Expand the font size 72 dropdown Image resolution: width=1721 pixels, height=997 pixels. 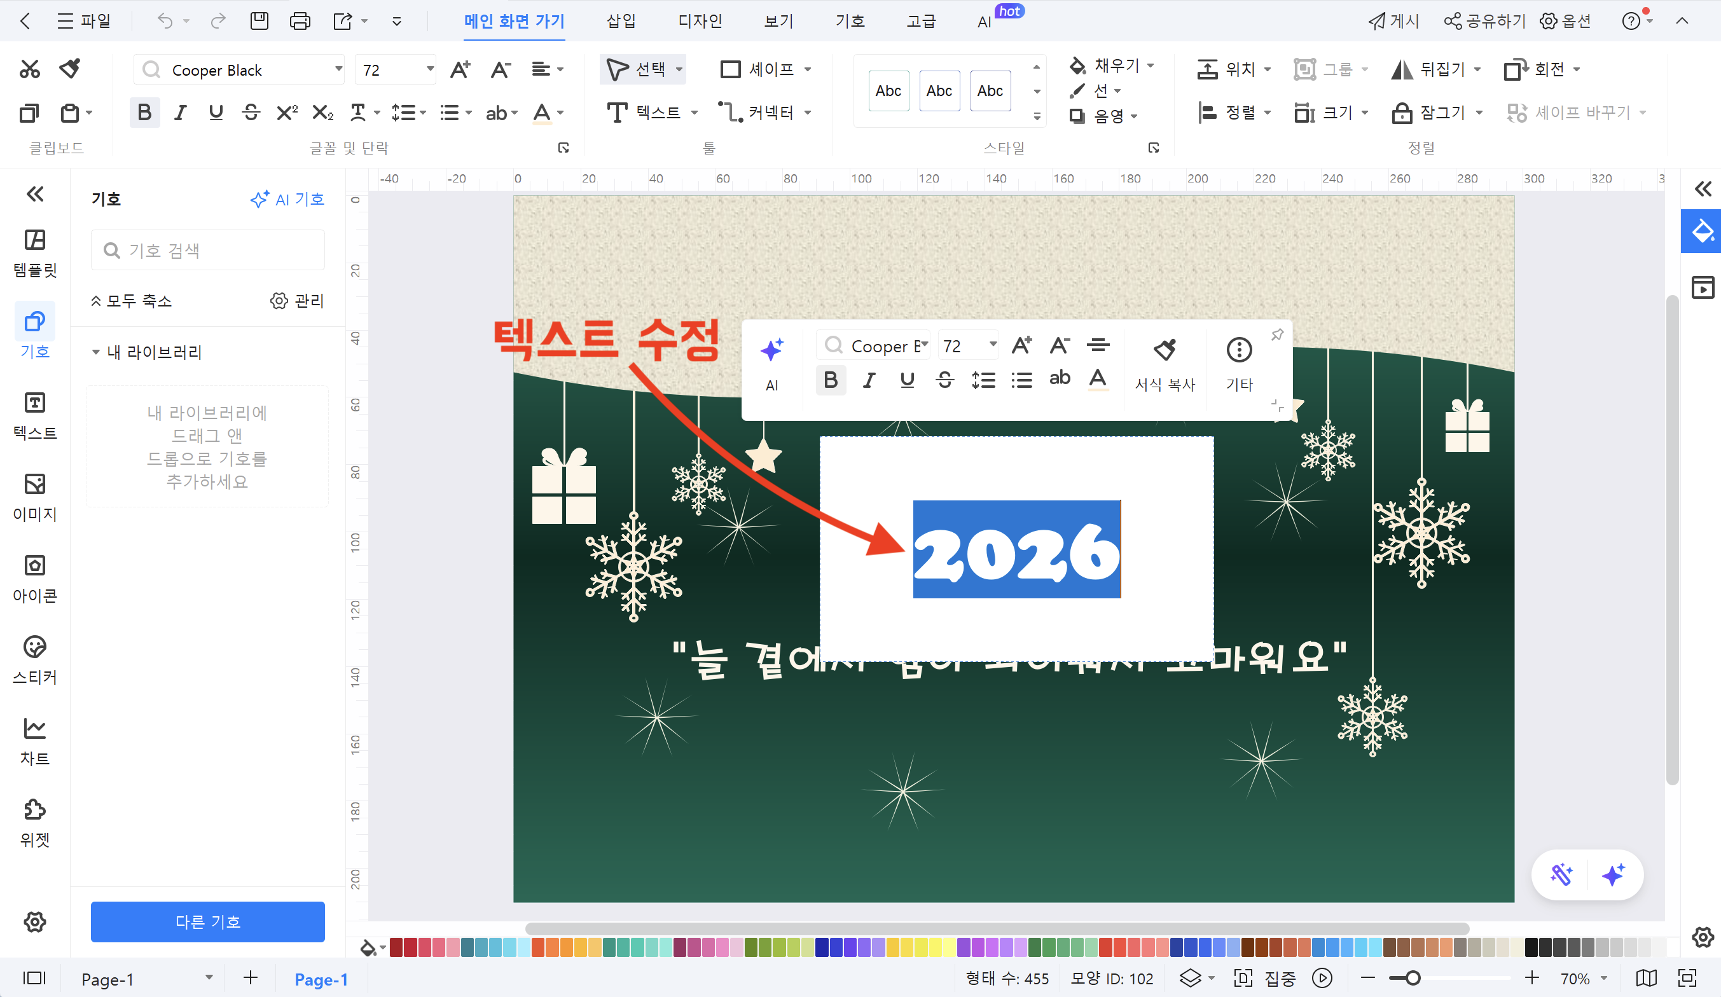(429, 69)
